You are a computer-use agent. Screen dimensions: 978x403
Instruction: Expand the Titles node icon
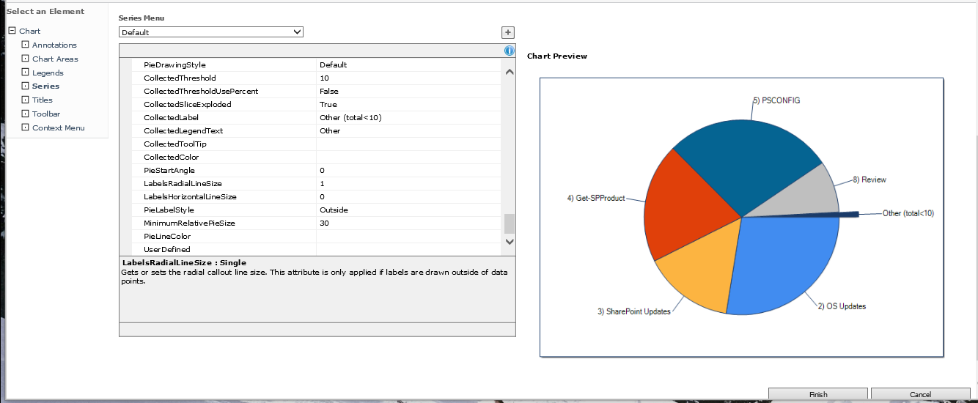pos(25,100)
